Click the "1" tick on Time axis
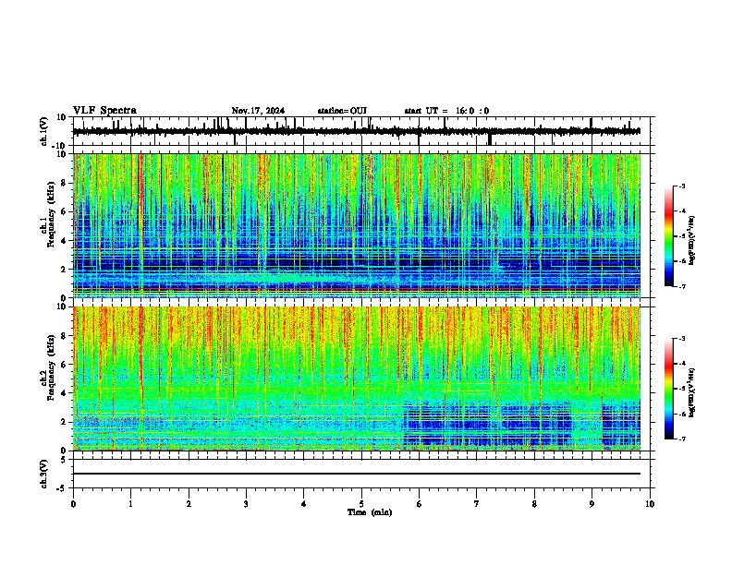 pyautogui.click(x=130, y=504)
